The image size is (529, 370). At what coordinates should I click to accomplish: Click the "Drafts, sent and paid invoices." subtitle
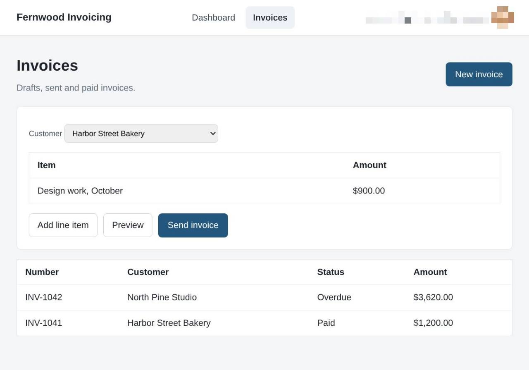pyautogui.click(x=76, y=88)
